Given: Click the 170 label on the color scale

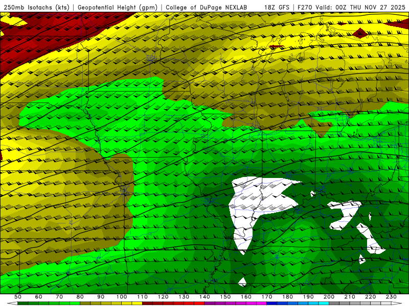Looking at the screenshot, I should pyautogui.click(x=267, y=297).
